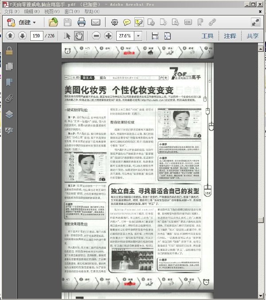Show signatures panel
This screenshot has width=266, height=300.
click(9, 130)
